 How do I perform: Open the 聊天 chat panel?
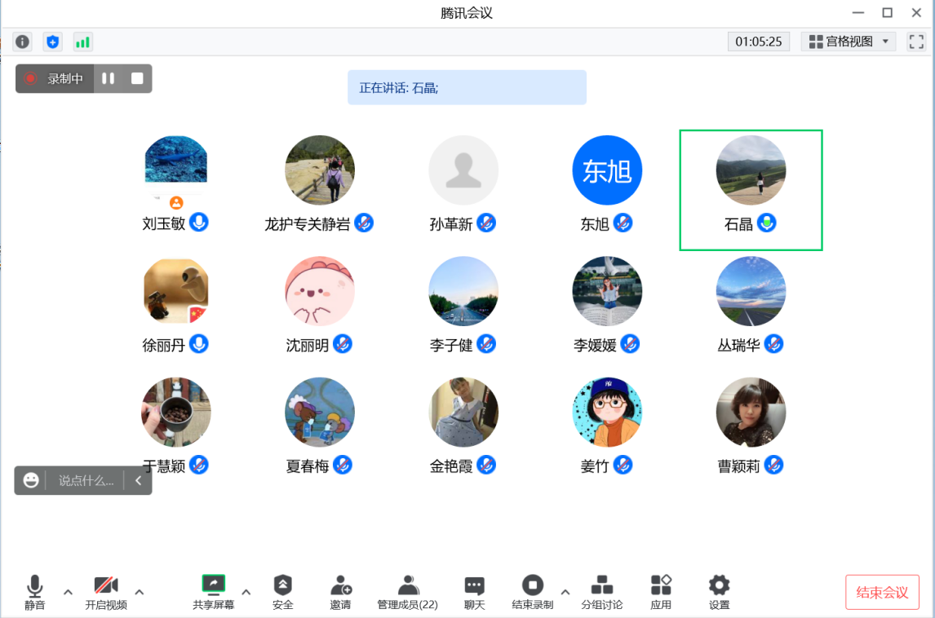(x=474, y=592)
